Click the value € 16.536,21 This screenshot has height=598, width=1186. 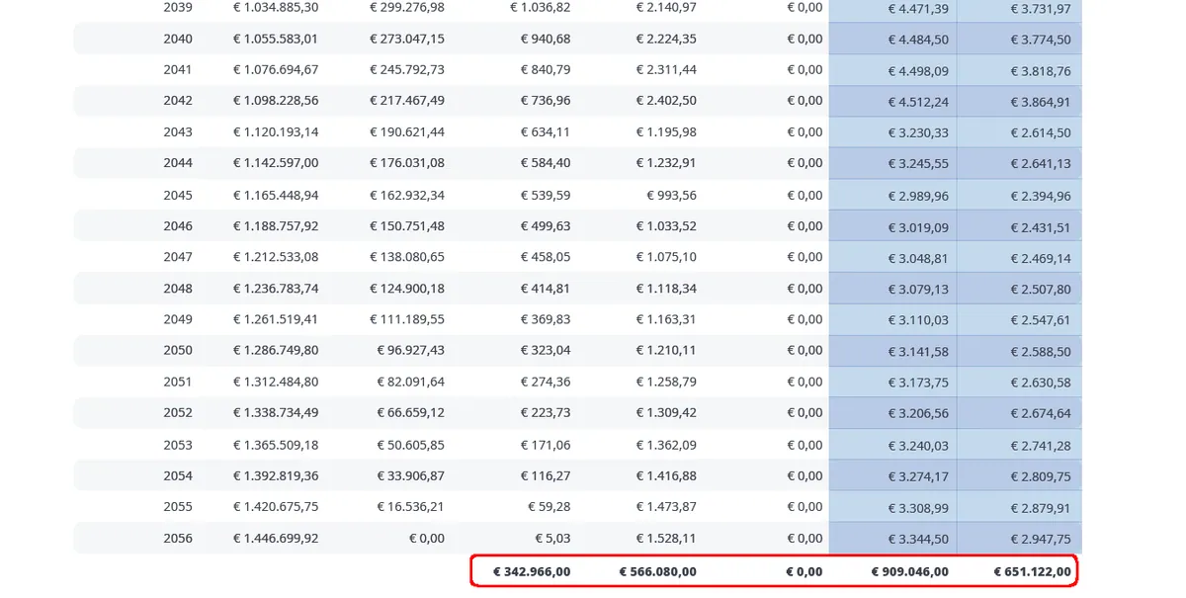410,507
